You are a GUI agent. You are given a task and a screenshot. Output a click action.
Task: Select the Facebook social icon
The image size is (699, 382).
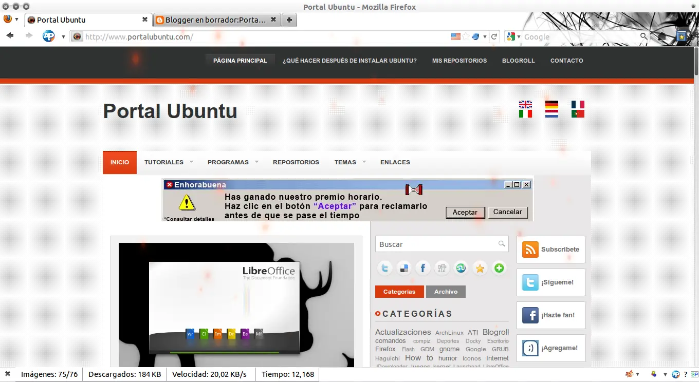click(x=423, y=268)
